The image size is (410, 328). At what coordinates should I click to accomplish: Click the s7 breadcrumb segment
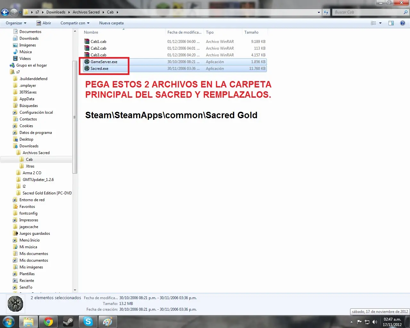click(37, 12)
